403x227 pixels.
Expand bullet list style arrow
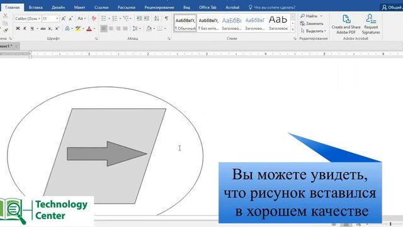click(x=109, y=18)
